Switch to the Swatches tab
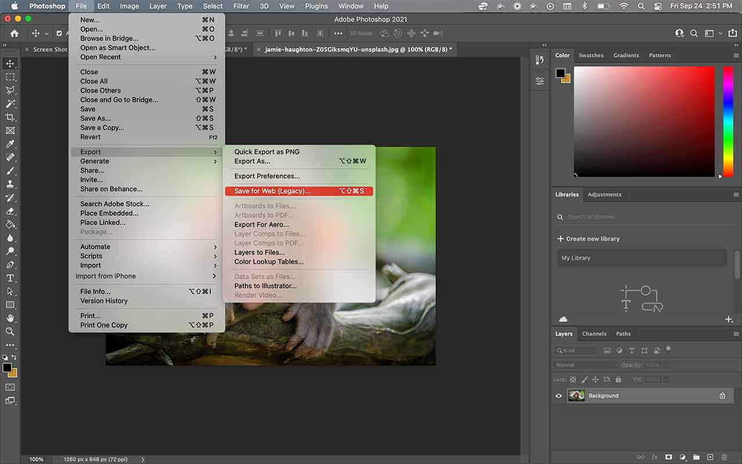 (591, 56)
